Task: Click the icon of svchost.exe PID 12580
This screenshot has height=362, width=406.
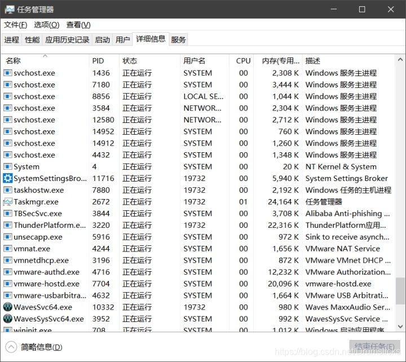Action: pos(8,120)
